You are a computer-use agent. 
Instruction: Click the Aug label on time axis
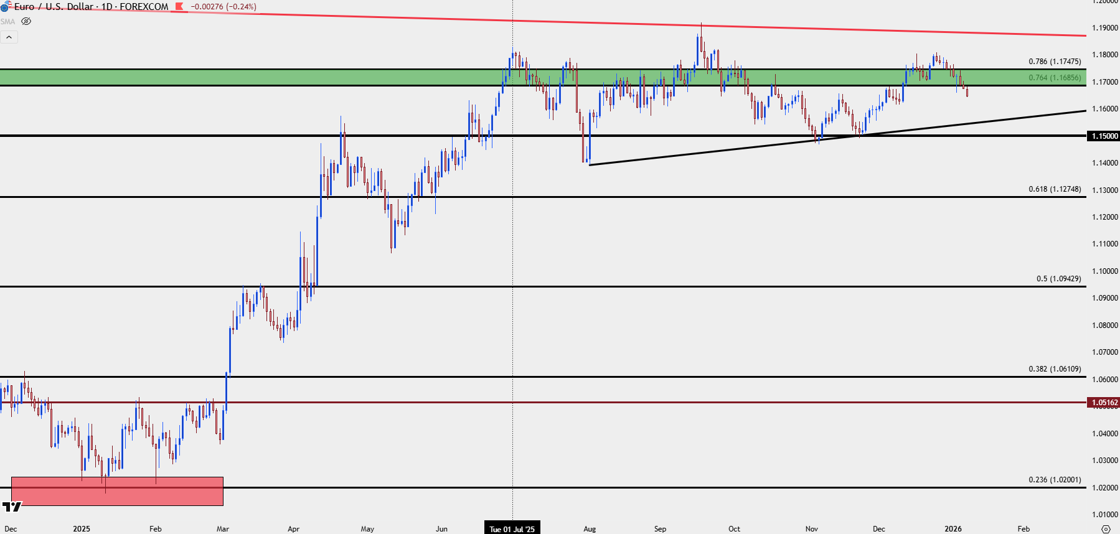590,529
